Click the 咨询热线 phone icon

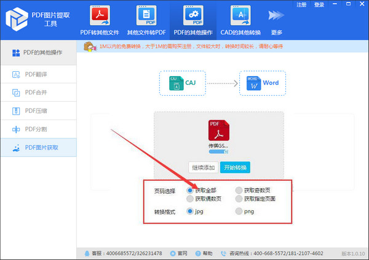[223, 253]
